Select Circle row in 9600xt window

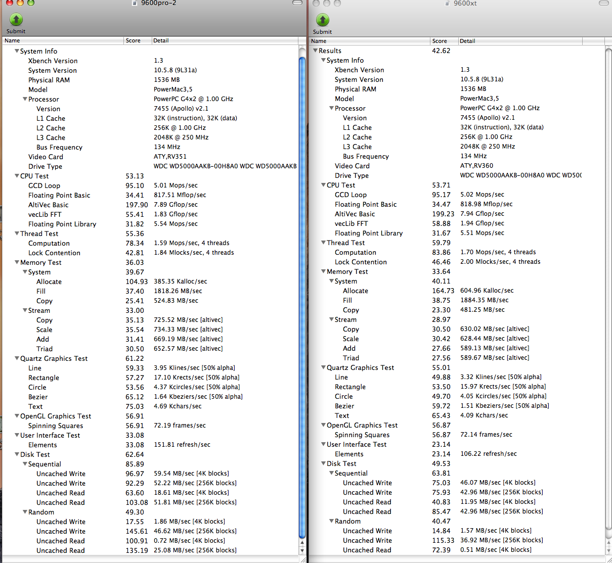[x=457, y=396]
